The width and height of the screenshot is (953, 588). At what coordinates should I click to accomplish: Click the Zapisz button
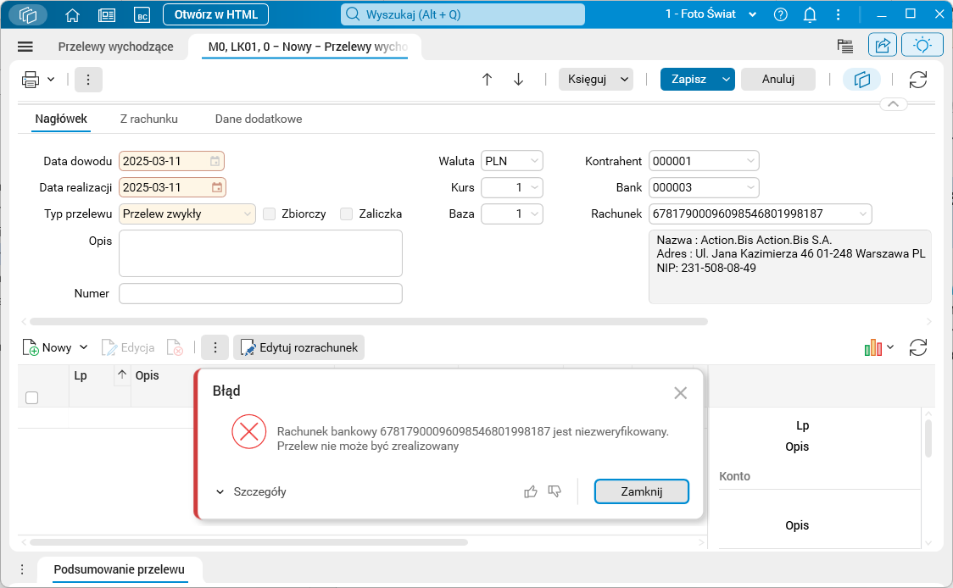pyautogui.click(x=689, y=80)
